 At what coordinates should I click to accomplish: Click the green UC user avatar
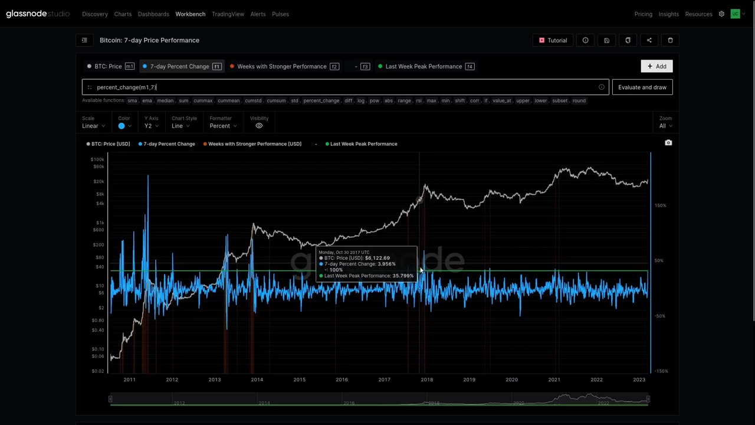pyautogui.click(x=735, y=14)
